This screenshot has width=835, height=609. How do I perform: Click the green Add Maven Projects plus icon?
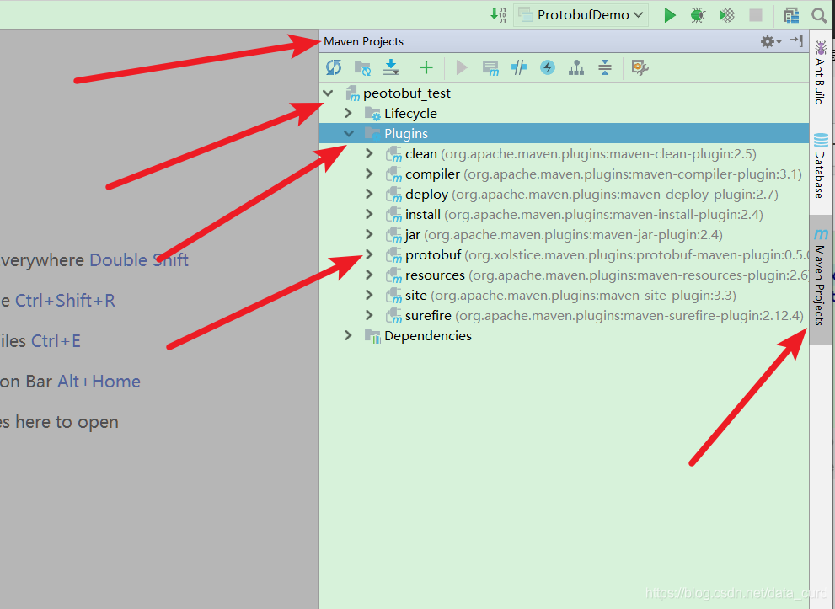[426, 67]
